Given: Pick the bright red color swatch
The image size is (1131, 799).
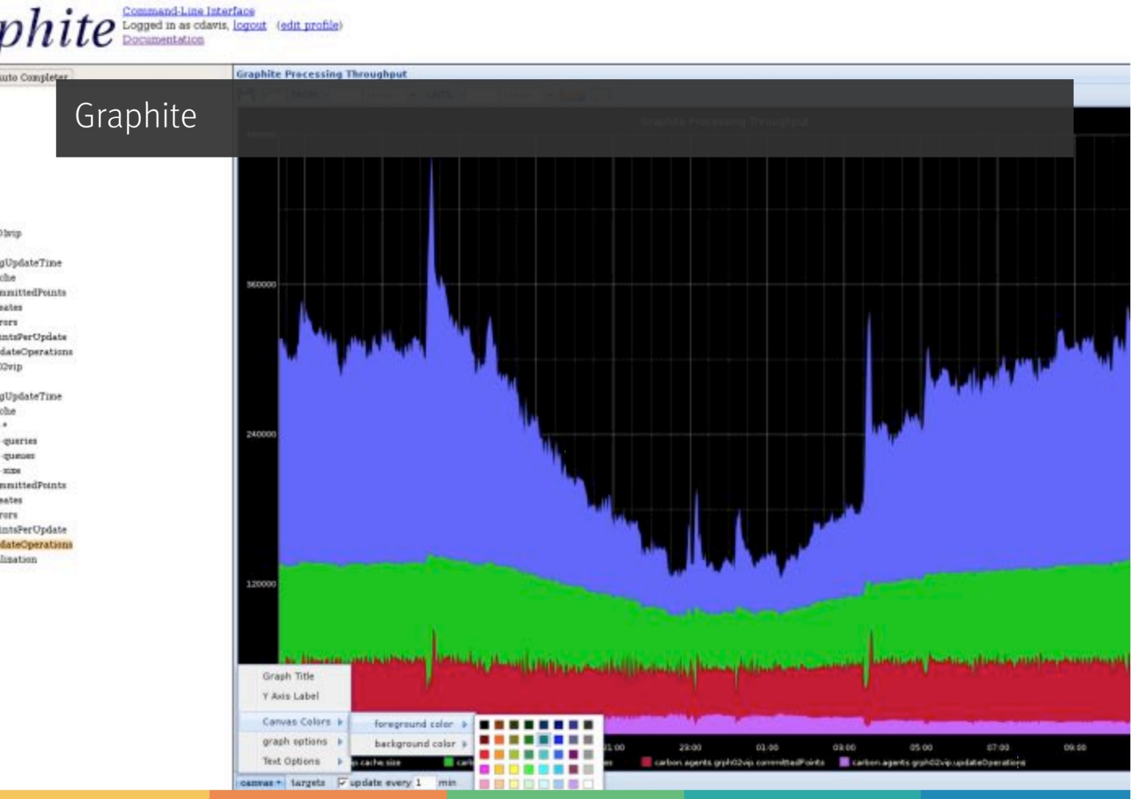Looking at the screenshot, I should pos(484,754).
